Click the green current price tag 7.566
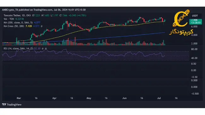 click(194, 20)
